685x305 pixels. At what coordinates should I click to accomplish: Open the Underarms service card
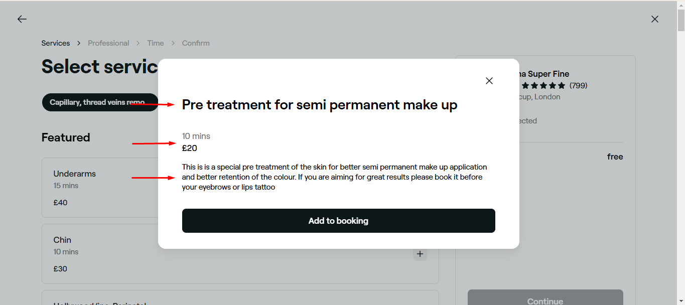[x=100, y=188]
